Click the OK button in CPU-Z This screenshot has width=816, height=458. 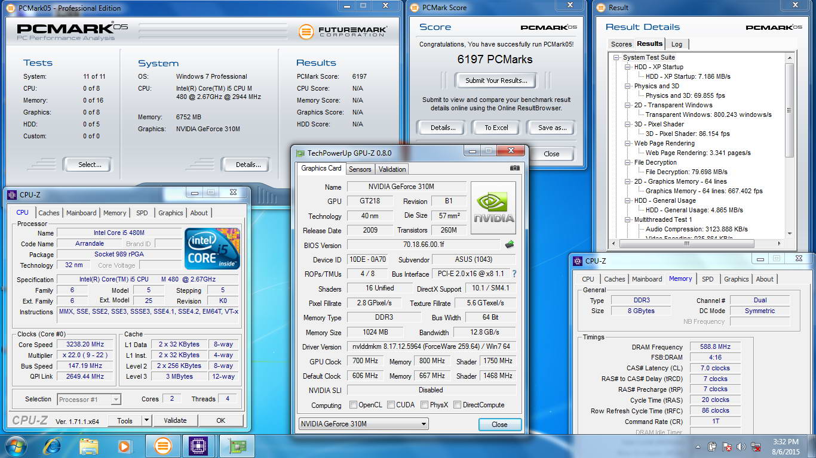[x=221, y=420]
